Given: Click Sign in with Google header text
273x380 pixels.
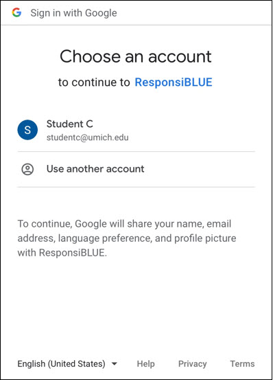Looking at the screenshot, I should pyautogui.click(x=73, y=13).
